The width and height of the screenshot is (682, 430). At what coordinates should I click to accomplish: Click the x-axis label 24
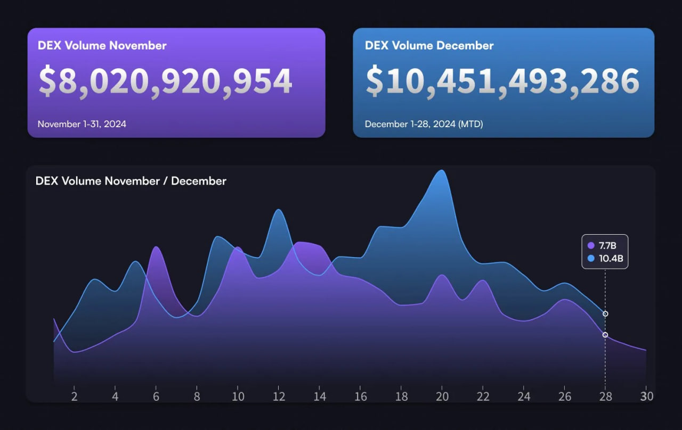524,396
